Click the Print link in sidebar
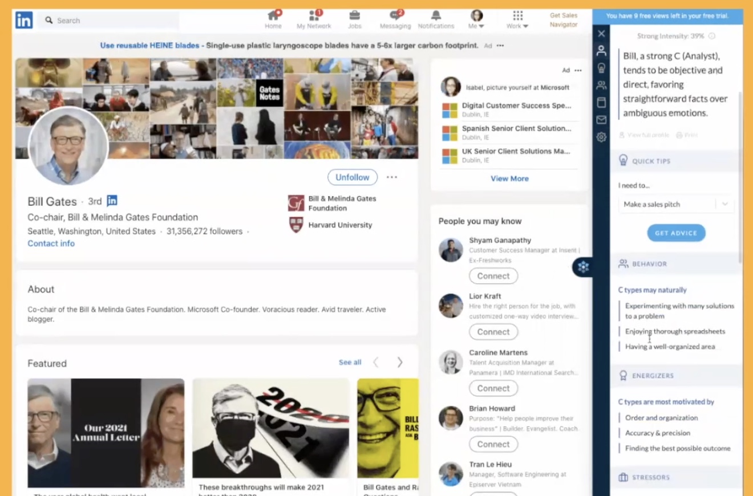753x496 pixels. tap(687, 135)
